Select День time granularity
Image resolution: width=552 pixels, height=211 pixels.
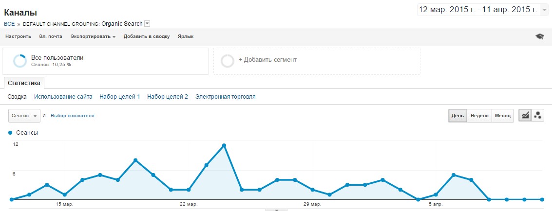tap(457, 116)
